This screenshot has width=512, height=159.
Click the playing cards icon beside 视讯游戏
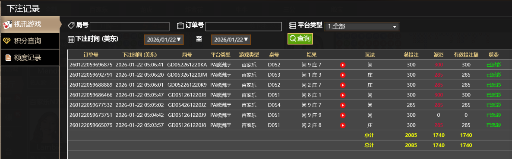pos(7,25)
